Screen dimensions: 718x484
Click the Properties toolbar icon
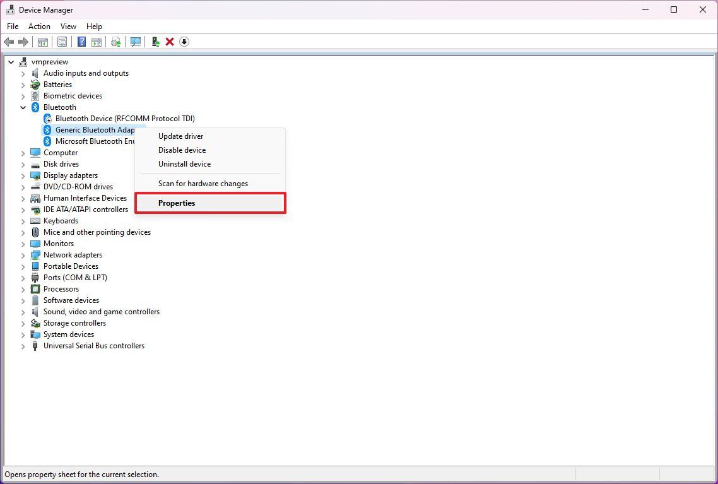coord(62,42)
